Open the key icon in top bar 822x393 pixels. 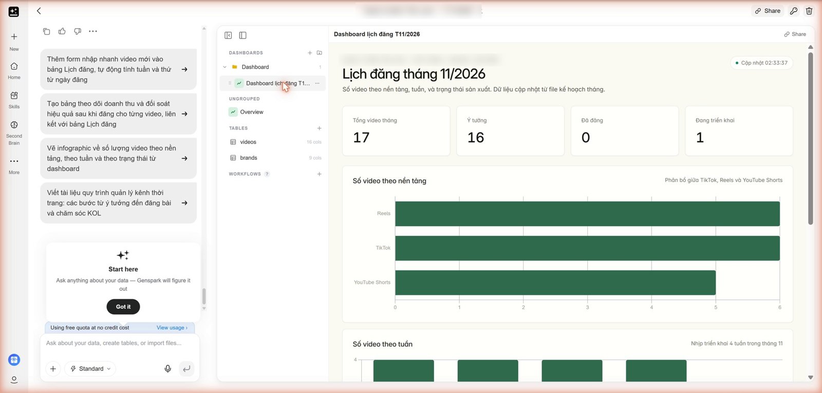pos(794,11)
